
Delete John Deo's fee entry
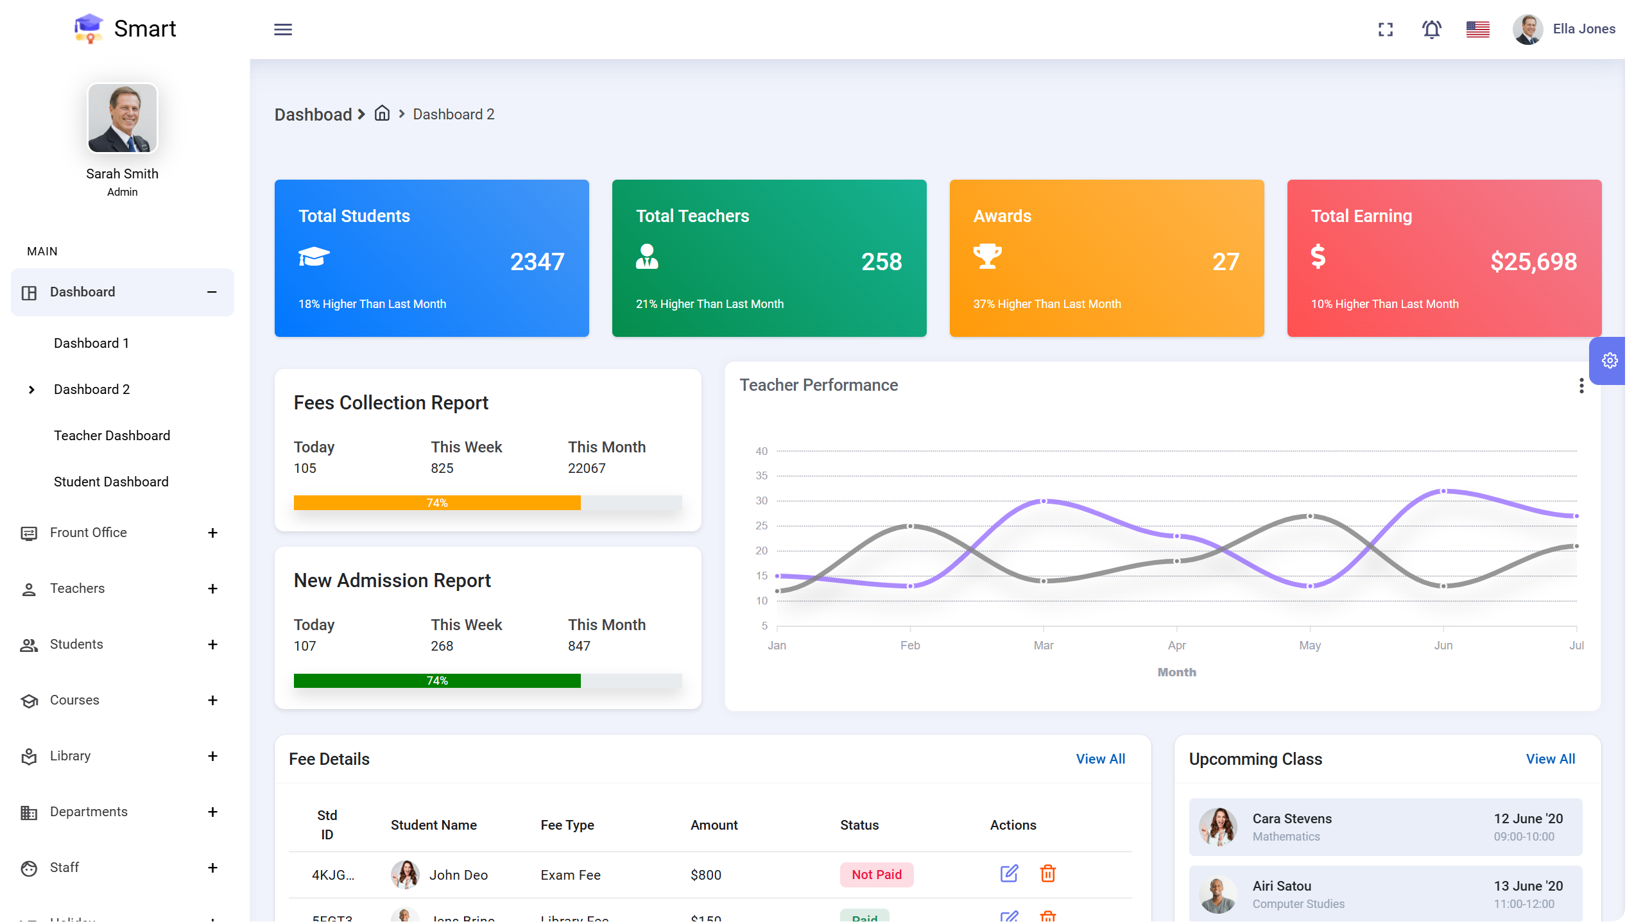tap(1047, 874)
